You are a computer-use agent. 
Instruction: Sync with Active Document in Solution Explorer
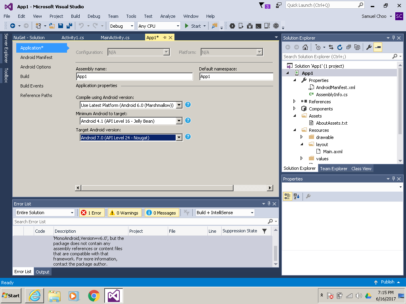click(x=331, y=47)
